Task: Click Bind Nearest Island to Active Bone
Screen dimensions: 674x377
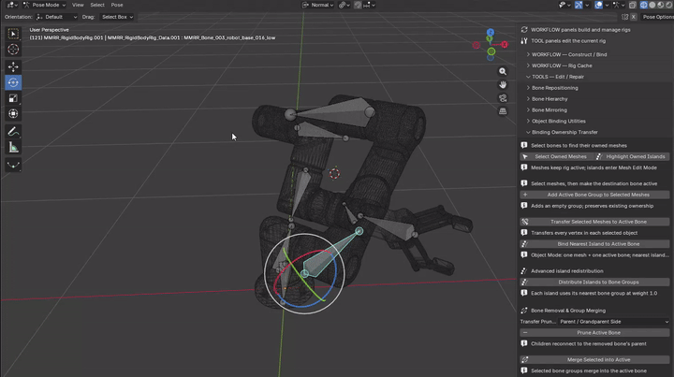Action: (x=594, y=244)
